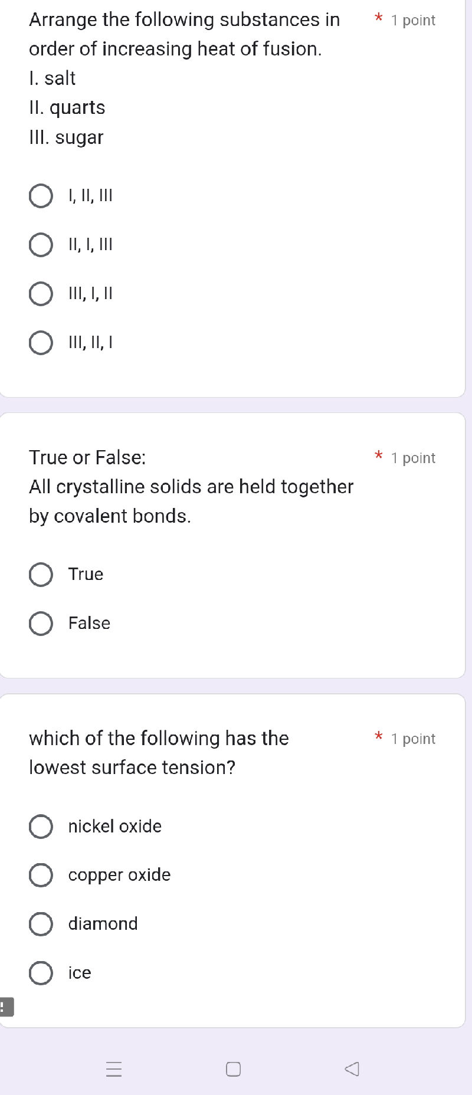
Task: Tap the Android recent apps icon
Action: pos(114,1069)
